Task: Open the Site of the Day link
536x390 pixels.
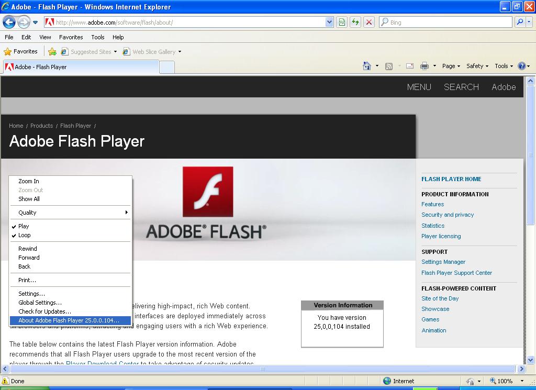Action: tap(440, 298)
